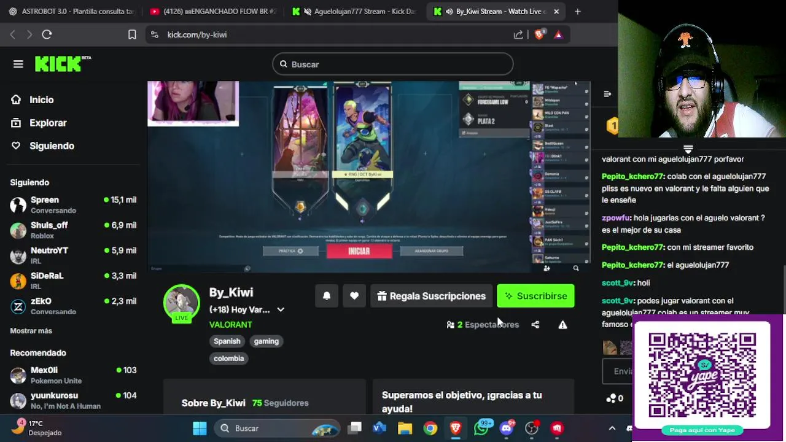Reload the current page
This screenshot has height=442, width=786.
click(x=47, y=34)
